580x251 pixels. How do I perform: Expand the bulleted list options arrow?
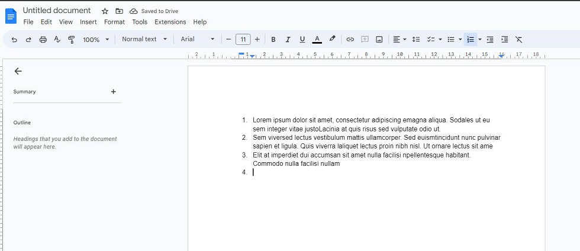click(x=460, y=39)
